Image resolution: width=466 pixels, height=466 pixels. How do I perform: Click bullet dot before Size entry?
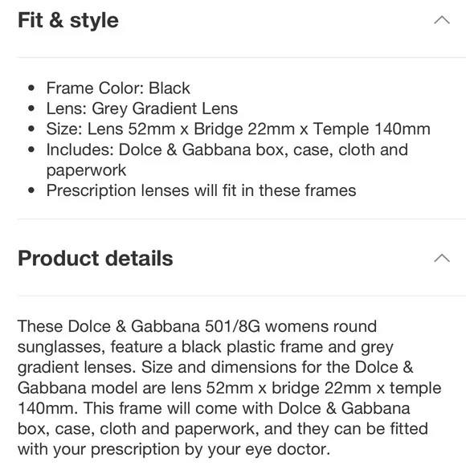click(x=31, y=129)
